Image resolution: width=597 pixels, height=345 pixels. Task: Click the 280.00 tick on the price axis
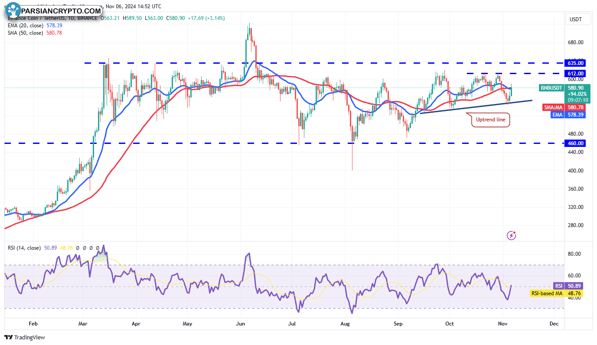tap(576, 226)
